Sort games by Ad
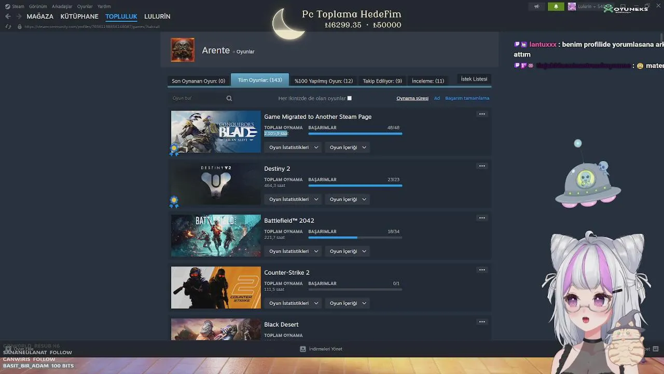The width and height of the screenshot is (664, 374). pyautogui.click(x=437, y=98)
